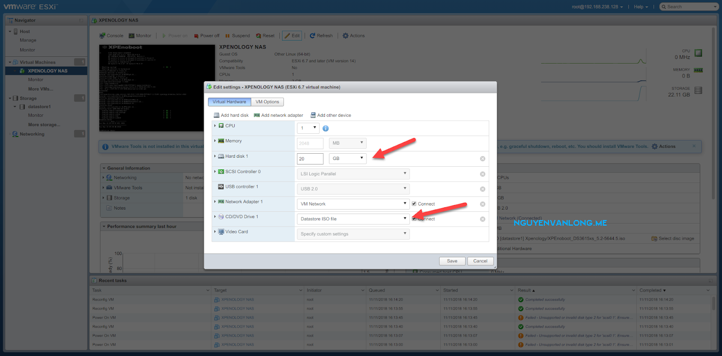Click the CPU info icon
This screenshot has width=722, height=356.
[326, 128]
